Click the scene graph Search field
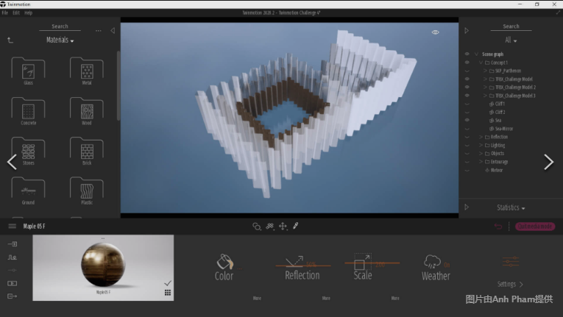The width and height of the screenshot is (563, 317). click(x=511, y=26)
